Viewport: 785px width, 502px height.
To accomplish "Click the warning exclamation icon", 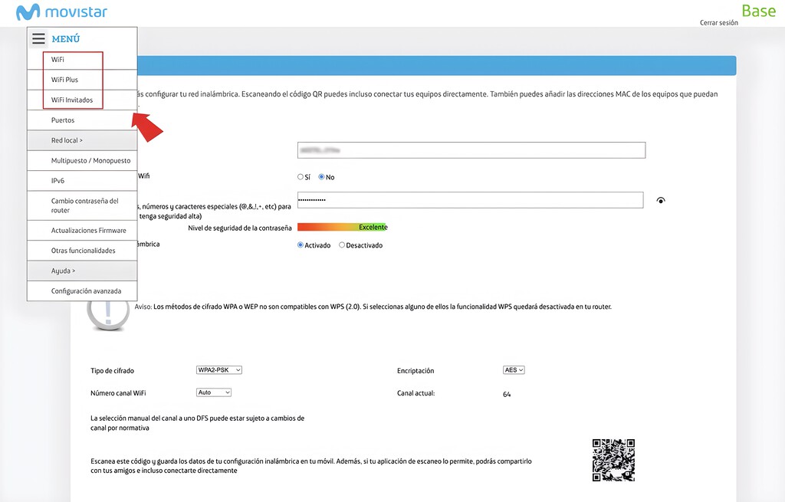I will [x=107, y=311].
